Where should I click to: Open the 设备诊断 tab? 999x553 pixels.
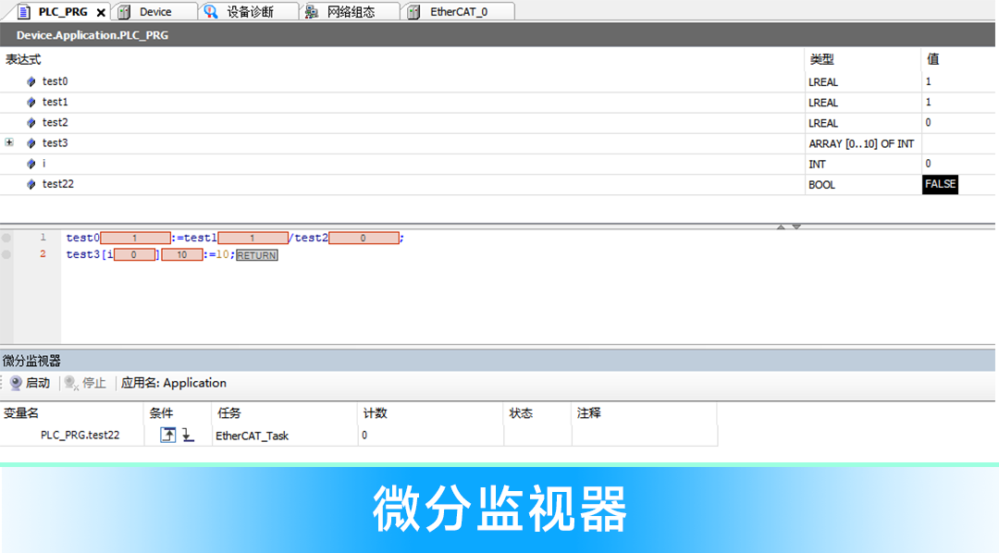click(249, 12)
